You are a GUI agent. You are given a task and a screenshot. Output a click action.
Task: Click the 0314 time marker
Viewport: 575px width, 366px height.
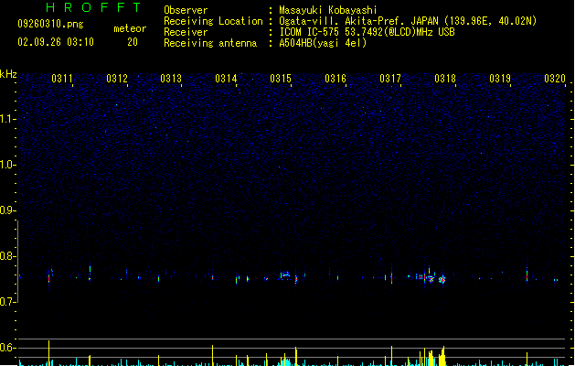[x=226, y=79]
